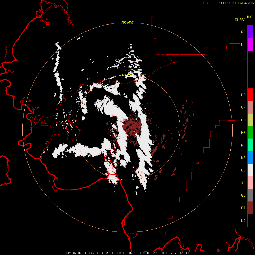Select the WS blue legend swatch
Screen dimensions: 255x255
(250, 158)
